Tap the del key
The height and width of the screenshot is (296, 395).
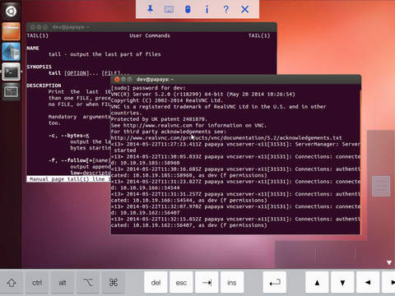tap(156, 283)
